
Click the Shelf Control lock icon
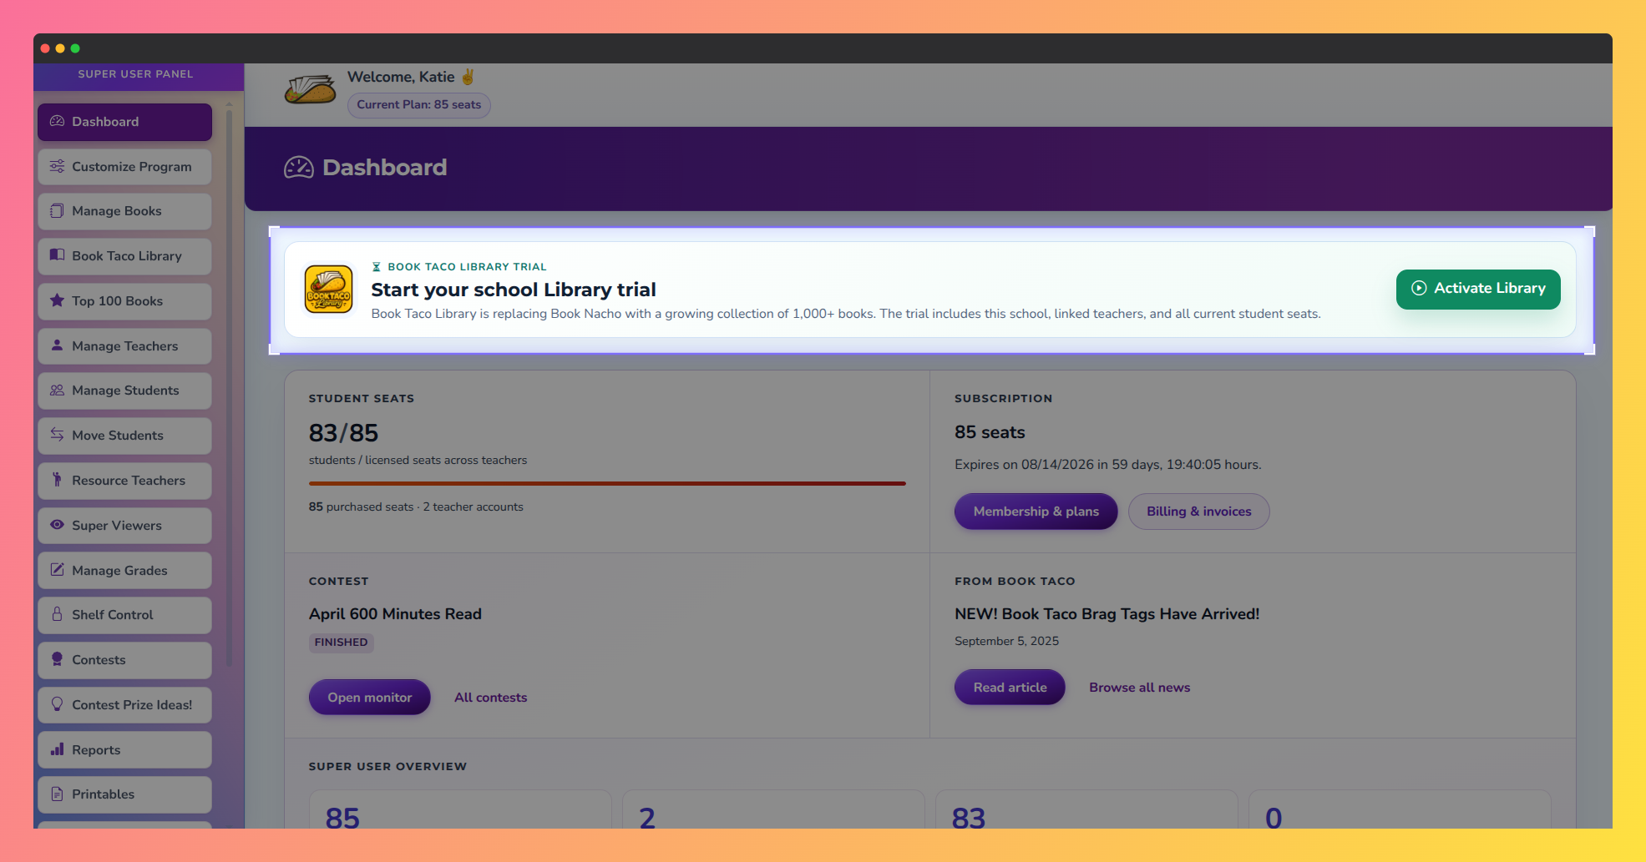(57, 614)
